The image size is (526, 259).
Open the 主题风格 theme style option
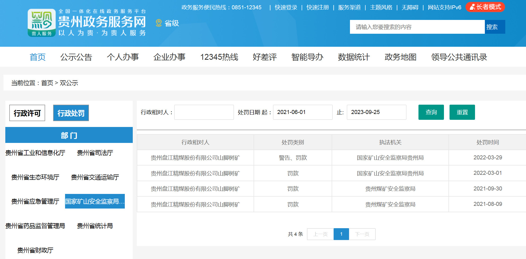click(381, 7)
